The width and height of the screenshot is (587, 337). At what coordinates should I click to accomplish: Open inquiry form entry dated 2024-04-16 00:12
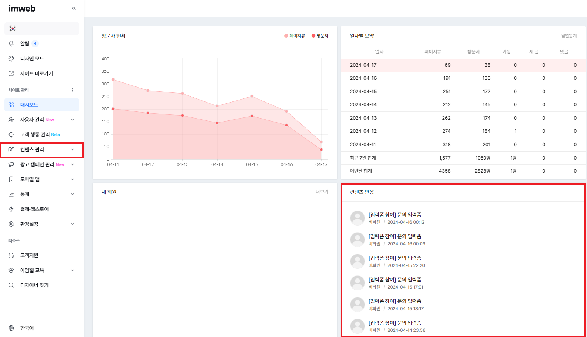(395, 215)
